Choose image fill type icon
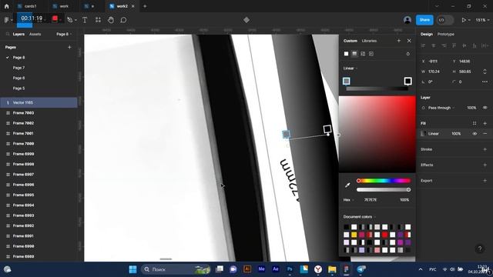The width and height of the screenshot is (493, 277). [x=363, y=54]
